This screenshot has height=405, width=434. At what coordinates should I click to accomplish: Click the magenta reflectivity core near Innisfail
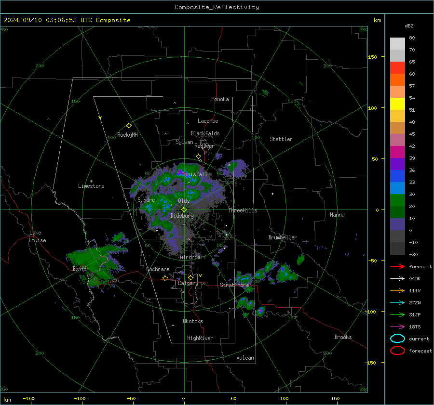point(180,172)
